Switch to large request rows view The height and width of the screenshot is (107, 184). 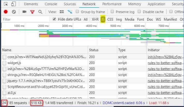(x=62, y=12)
